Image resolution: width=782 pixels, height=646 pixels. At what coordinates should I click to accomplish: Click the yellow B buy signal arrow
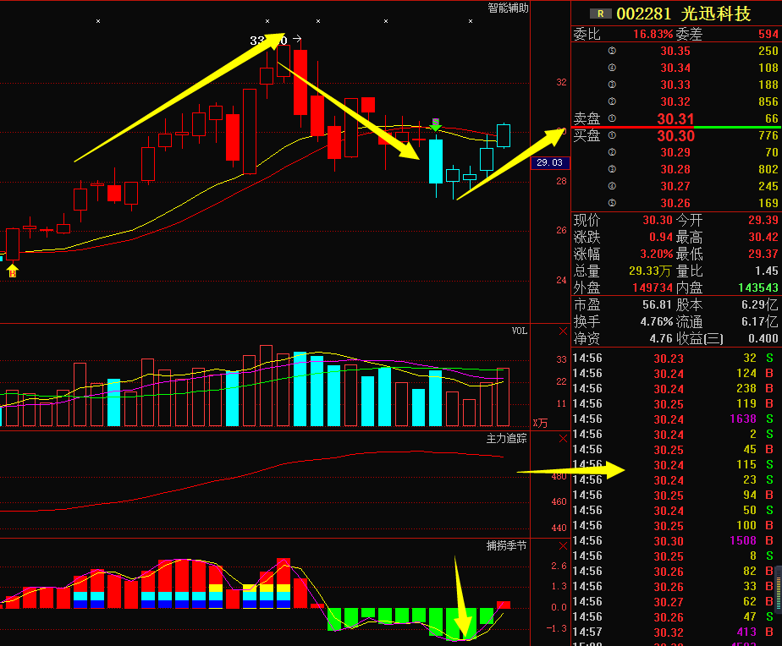[x=13, y=271]
